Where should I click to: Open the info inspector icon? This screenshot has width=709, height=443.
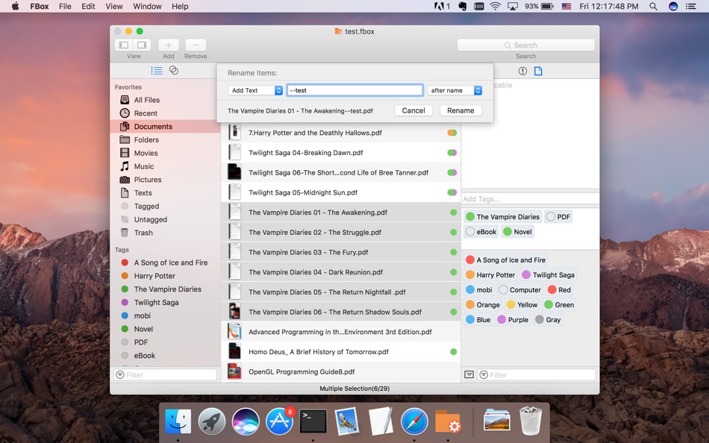click(x=522, y=71)
